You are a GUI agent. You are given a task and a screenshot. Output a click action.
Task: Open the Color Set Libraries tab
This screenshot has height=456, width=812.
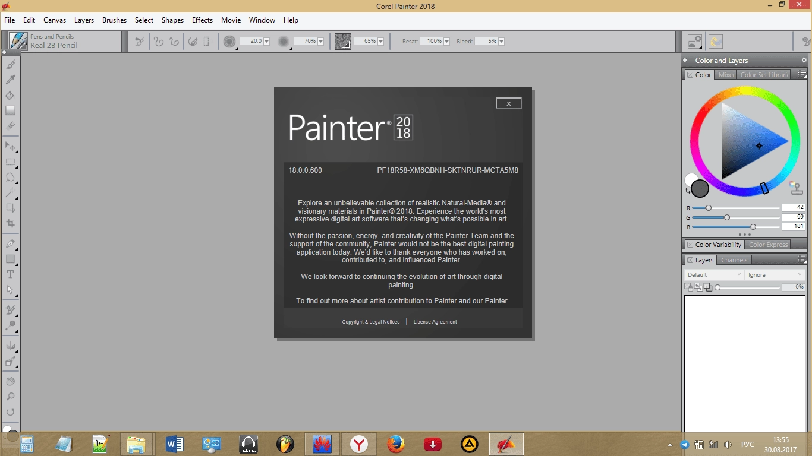(x=764, y=75)
